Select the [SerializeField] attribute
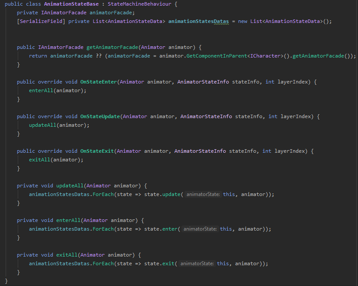 [41, 21]
